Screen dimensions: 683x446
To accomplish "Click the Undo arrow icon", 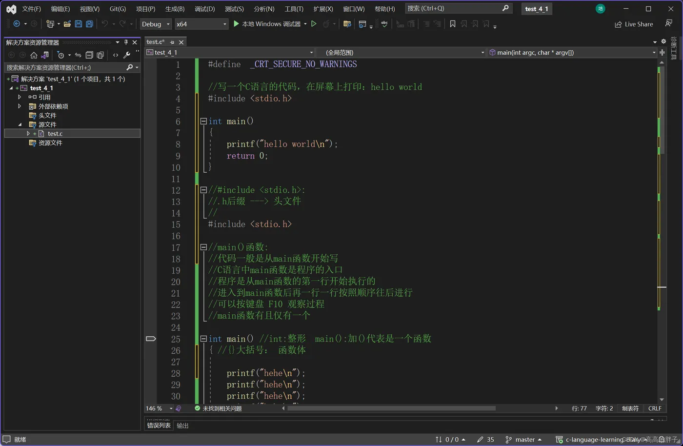I will (x=104, y=24).
